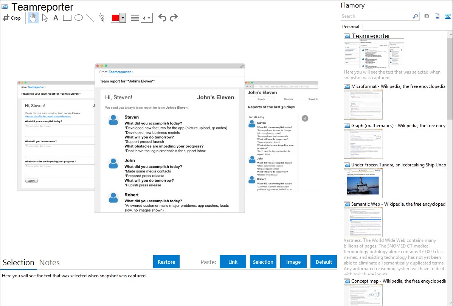Select the rectangle shape tool
Viewport: 453px width, 306px height.
click(67, 18)
